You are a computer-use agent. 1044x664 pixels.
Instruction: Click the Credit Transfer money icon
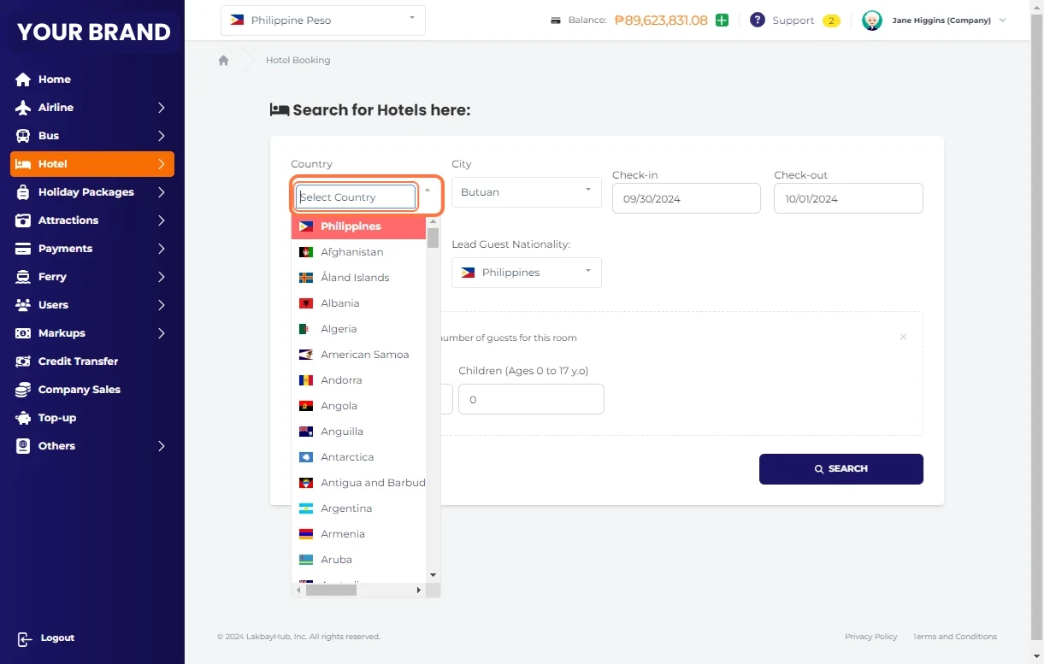[x=23, y=361]
